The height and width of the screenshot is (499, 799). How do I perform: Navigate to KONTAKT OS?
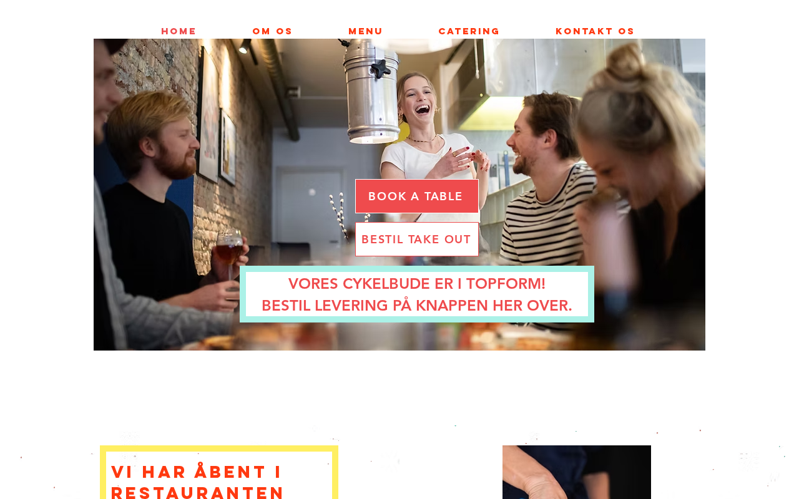595,31
